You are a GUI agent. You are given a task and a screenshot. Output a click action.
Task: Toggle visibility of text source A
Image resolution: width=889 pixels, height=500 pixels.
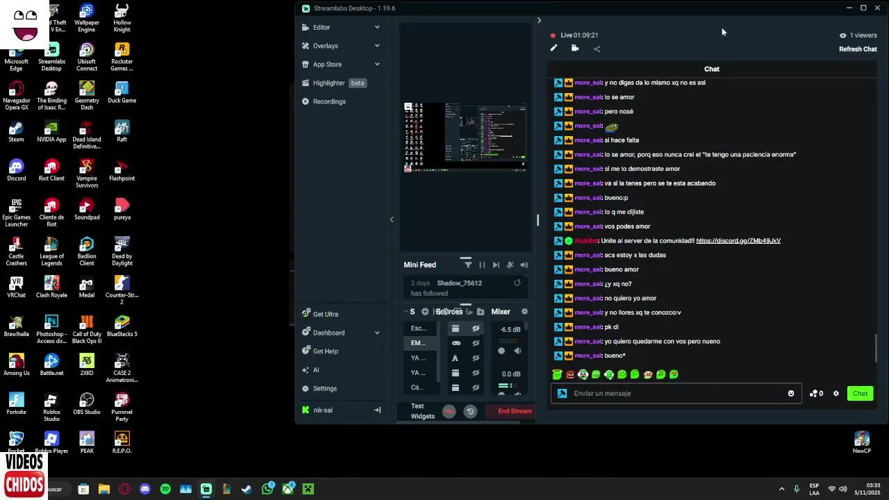click(476, 358)
